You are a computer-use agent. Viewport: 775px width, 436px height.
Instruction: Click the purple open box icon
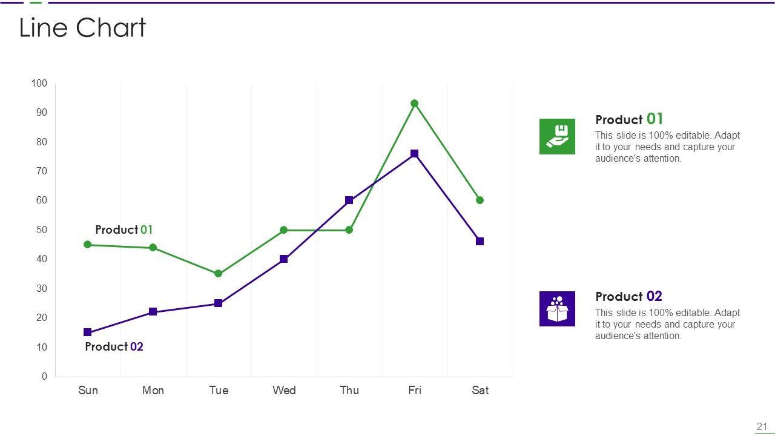click(557, 309)
